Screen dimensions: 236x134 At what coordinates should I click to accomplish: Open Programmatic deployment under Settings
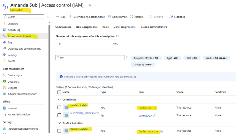23,129
